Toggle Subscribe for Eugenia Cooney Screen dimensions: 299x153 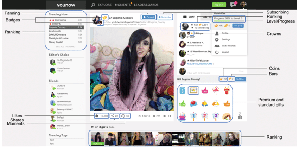click(165, 17)
